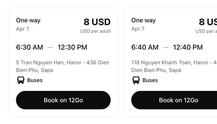Viewport: 217px width, 124px height.
Task: Click the Buses label on the 6:40 AM card
Action: (150, 81)
